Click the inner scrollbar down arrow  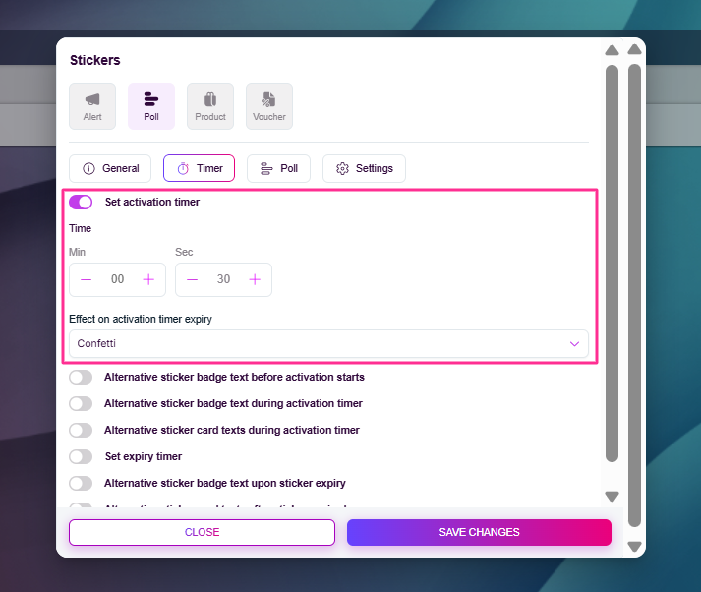(x=612, y=497)
